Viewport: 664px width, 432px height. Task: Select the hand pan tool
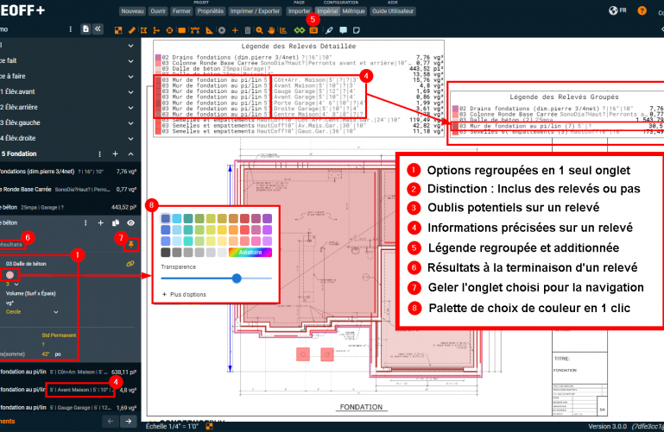coord(271,30)
